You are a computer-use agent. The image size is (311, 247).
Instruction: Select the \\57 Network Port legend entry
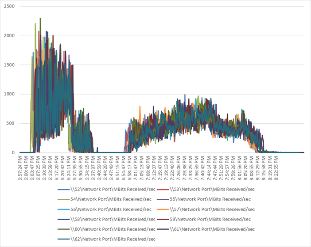point(206,209)
